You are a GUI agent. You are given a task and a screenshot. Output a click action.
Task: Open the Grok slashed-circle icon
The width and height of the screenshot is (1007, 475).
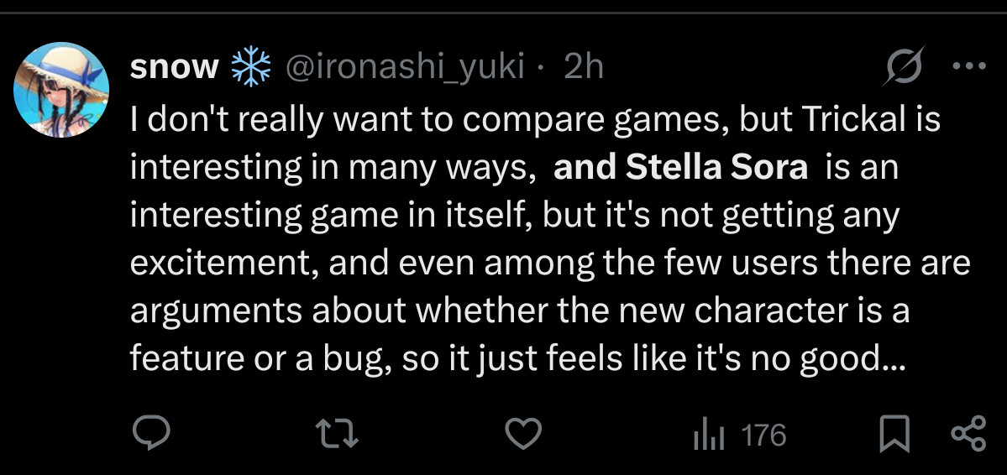pos(903,65)
